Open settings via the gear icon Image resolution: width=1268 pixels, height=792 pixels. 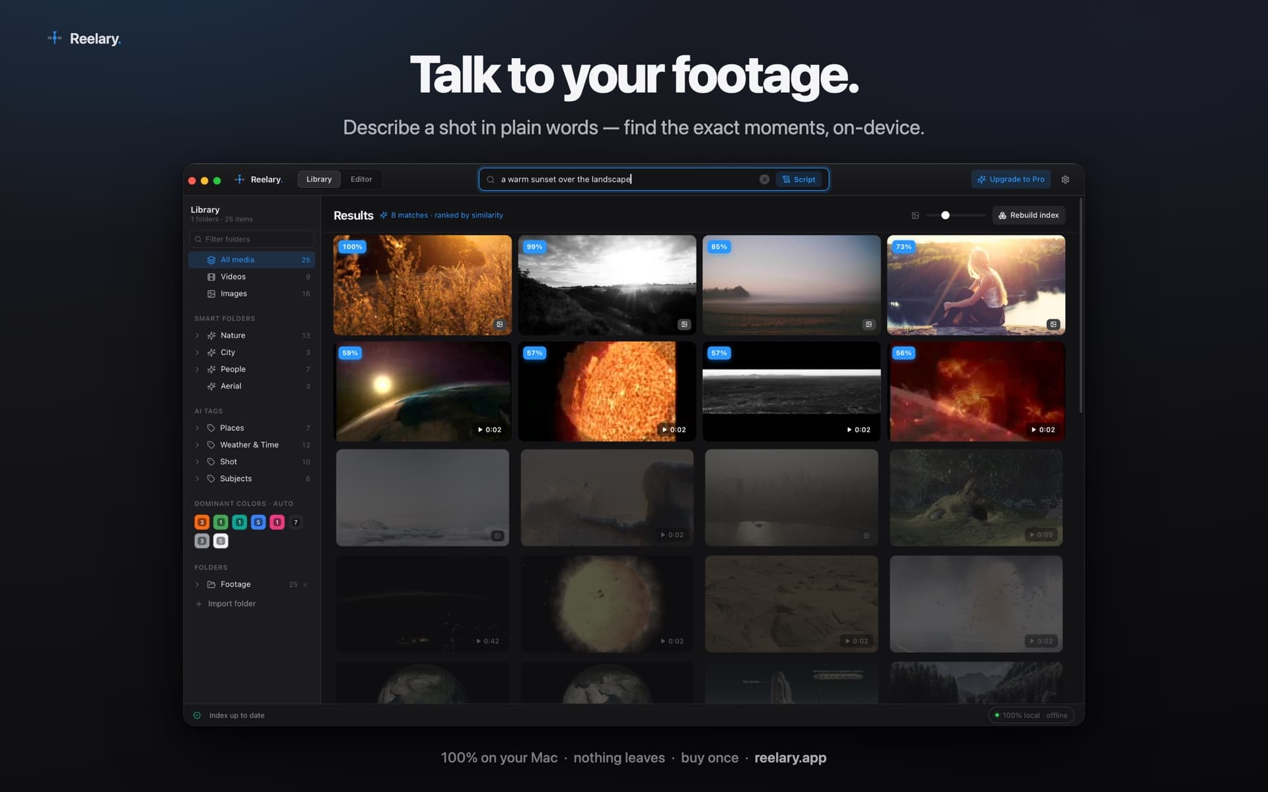(1065, 180)
